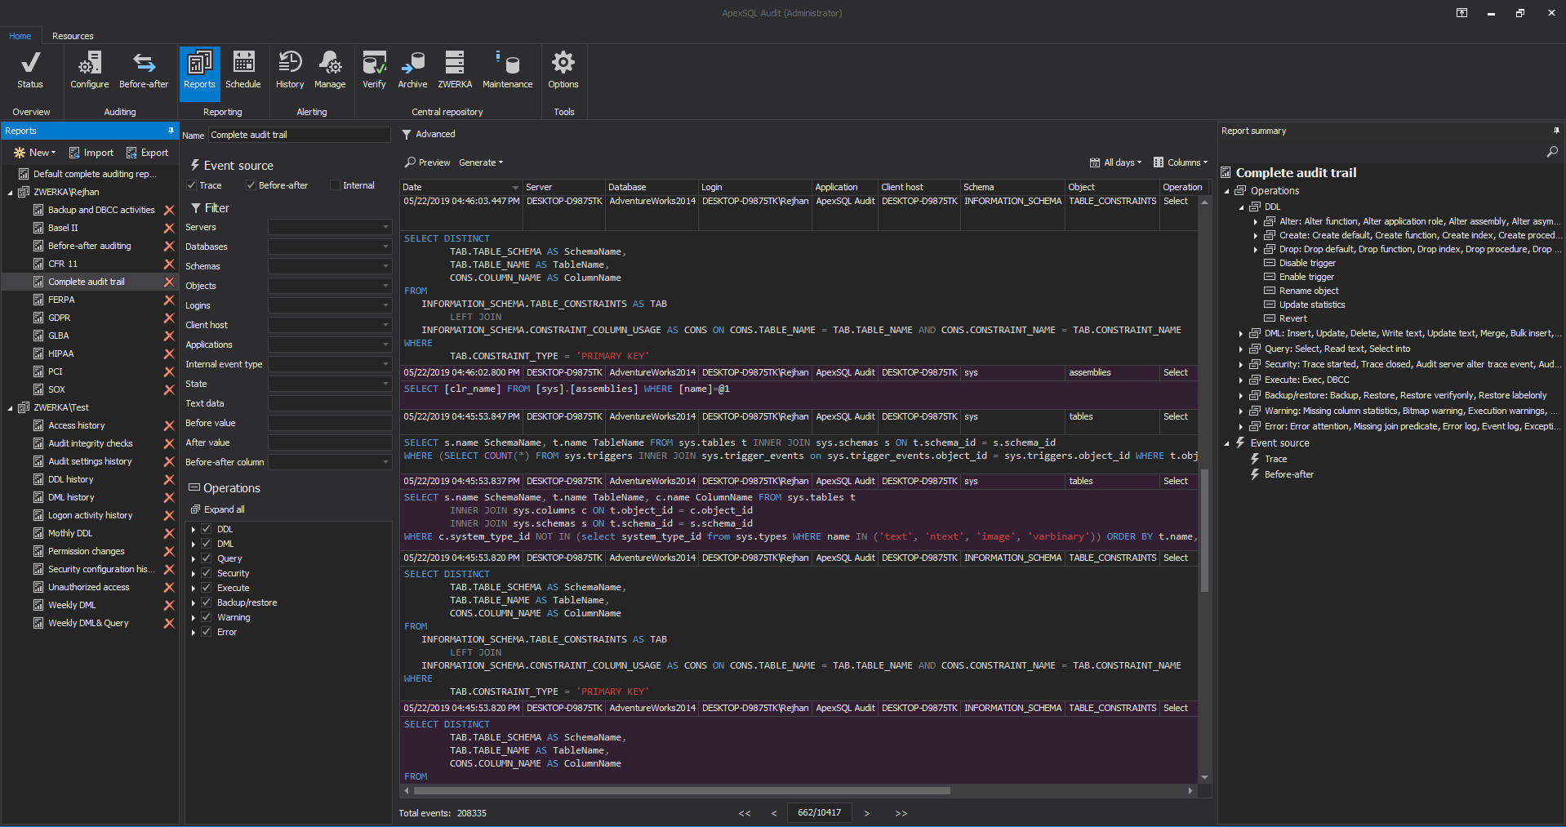The height and width of the screenshot is (827, 1566).
Task: Jump to the last events page
Action: [x=901, y=813]
